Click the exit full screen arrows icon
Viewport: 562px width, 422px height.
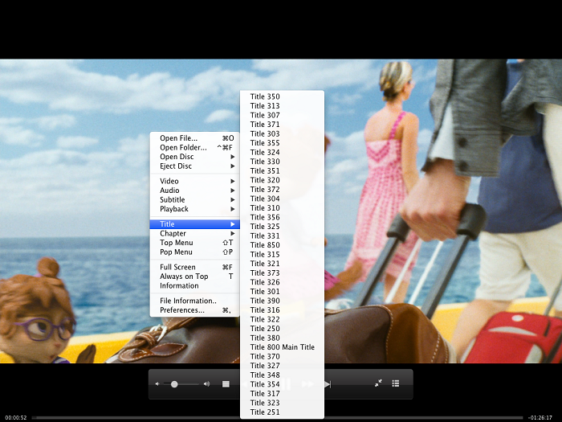point(378,383)
